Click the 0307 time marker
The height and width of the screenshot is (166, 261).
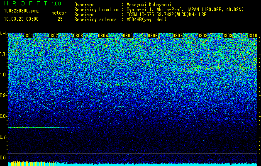[x=178, y=36]
